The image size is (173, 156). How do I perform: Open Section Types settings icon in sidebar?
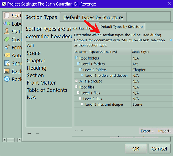click(x=7, y=15)
